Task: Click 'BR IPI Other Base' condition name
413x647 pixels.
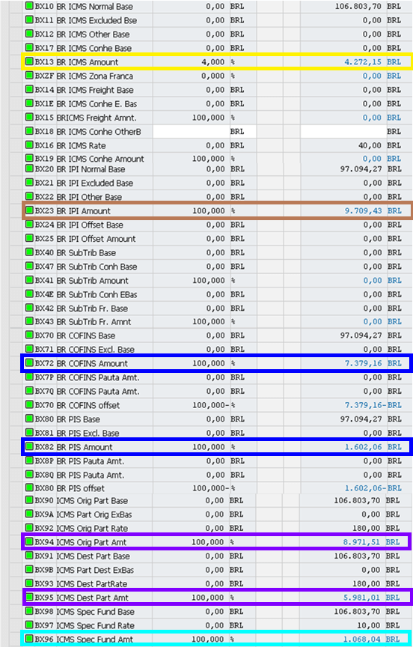Action: (89, 197)
